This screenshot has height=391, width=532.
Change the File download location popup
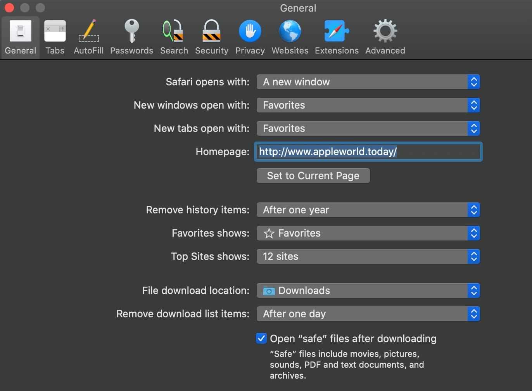368,291
